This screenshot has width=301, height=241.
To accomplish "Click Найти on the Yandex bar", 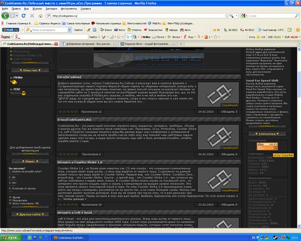I will [93, 37].
